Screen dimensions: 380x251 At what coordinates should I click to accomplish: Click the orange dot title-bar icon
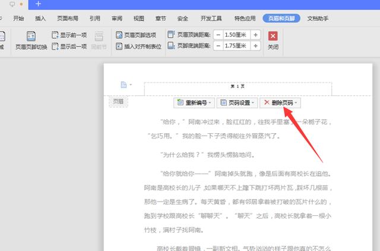pyautogui.click(x=21, y=4)
